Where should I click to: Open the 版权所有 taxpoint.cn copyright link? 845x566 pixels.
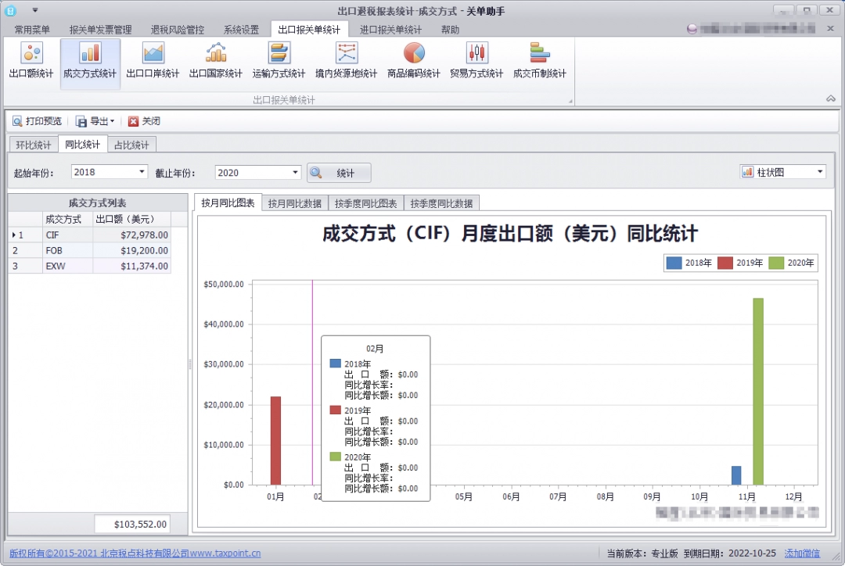point(135,553)
